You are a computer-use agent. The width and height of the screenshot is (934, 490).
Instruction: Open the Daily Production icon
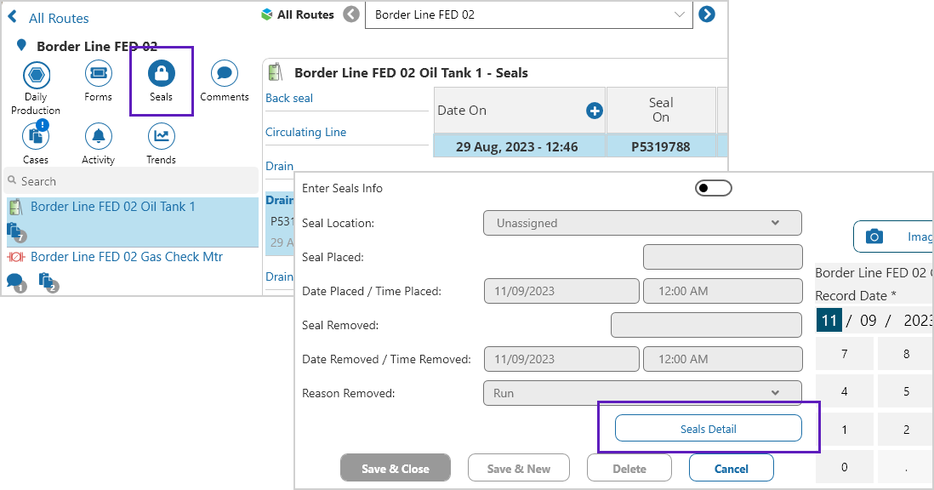(x=36, y=74)
